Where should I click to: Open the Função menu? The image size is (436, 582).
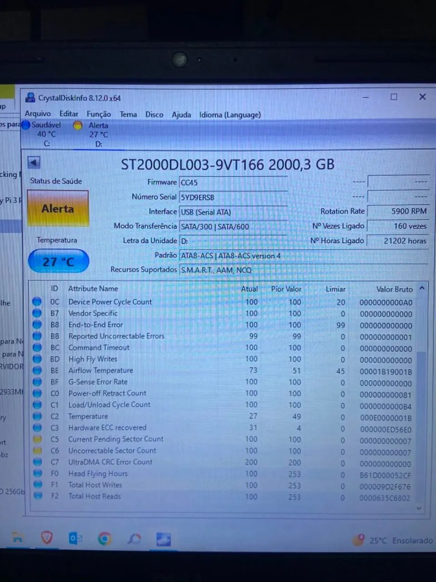[99, 114]
